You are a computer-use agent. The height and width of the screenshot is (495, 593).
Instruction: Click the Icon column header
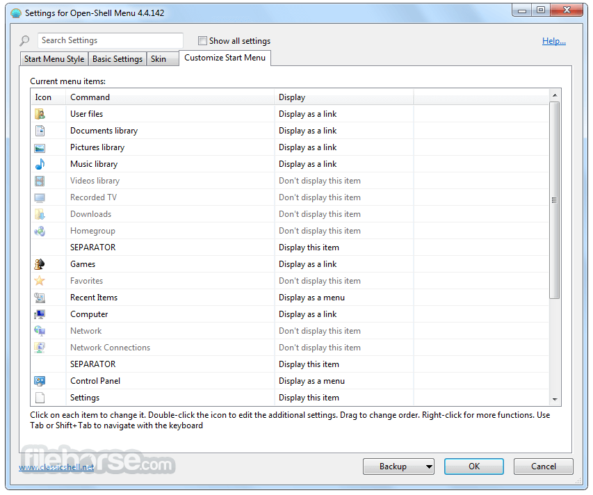[49, 97]
